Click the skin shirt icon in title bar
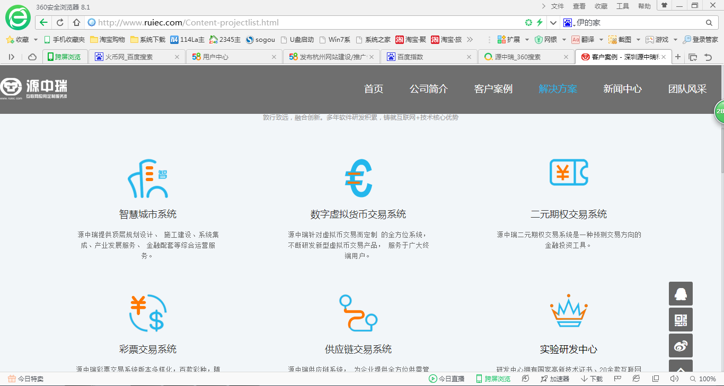Viewport: 724px width, 386px height. [664, 5]
